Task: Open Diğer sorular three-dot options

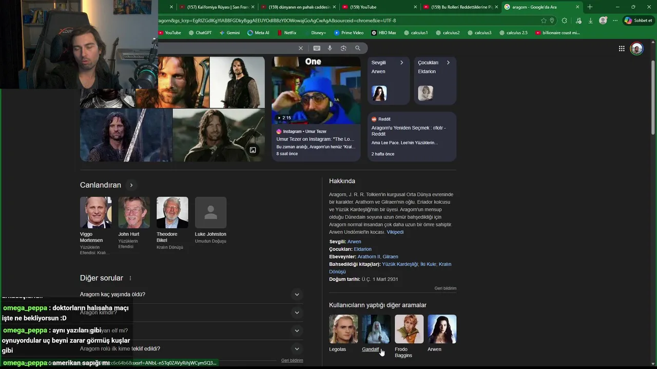Action: tap(130, 278)
